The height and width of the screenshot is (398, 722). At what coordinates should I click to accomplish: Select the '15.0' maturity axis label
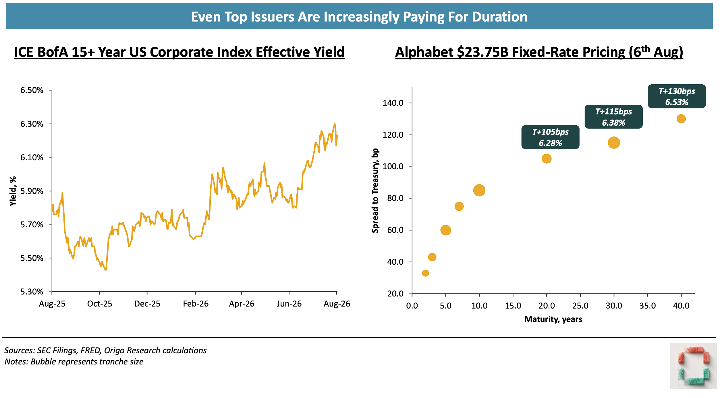point(513,306)
